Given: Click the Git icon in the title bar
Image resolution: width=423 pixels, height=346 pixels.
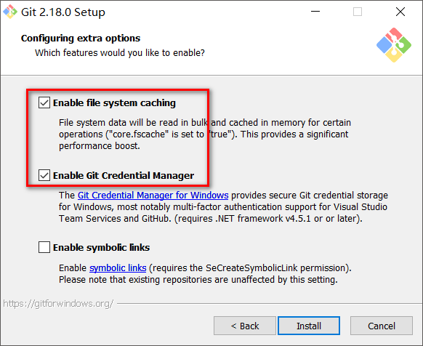Looking at the screenshot, I should tap(10, 12).
